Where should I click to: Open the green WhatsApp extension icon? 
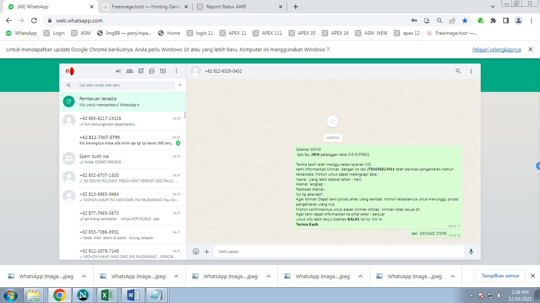[481, 21]
